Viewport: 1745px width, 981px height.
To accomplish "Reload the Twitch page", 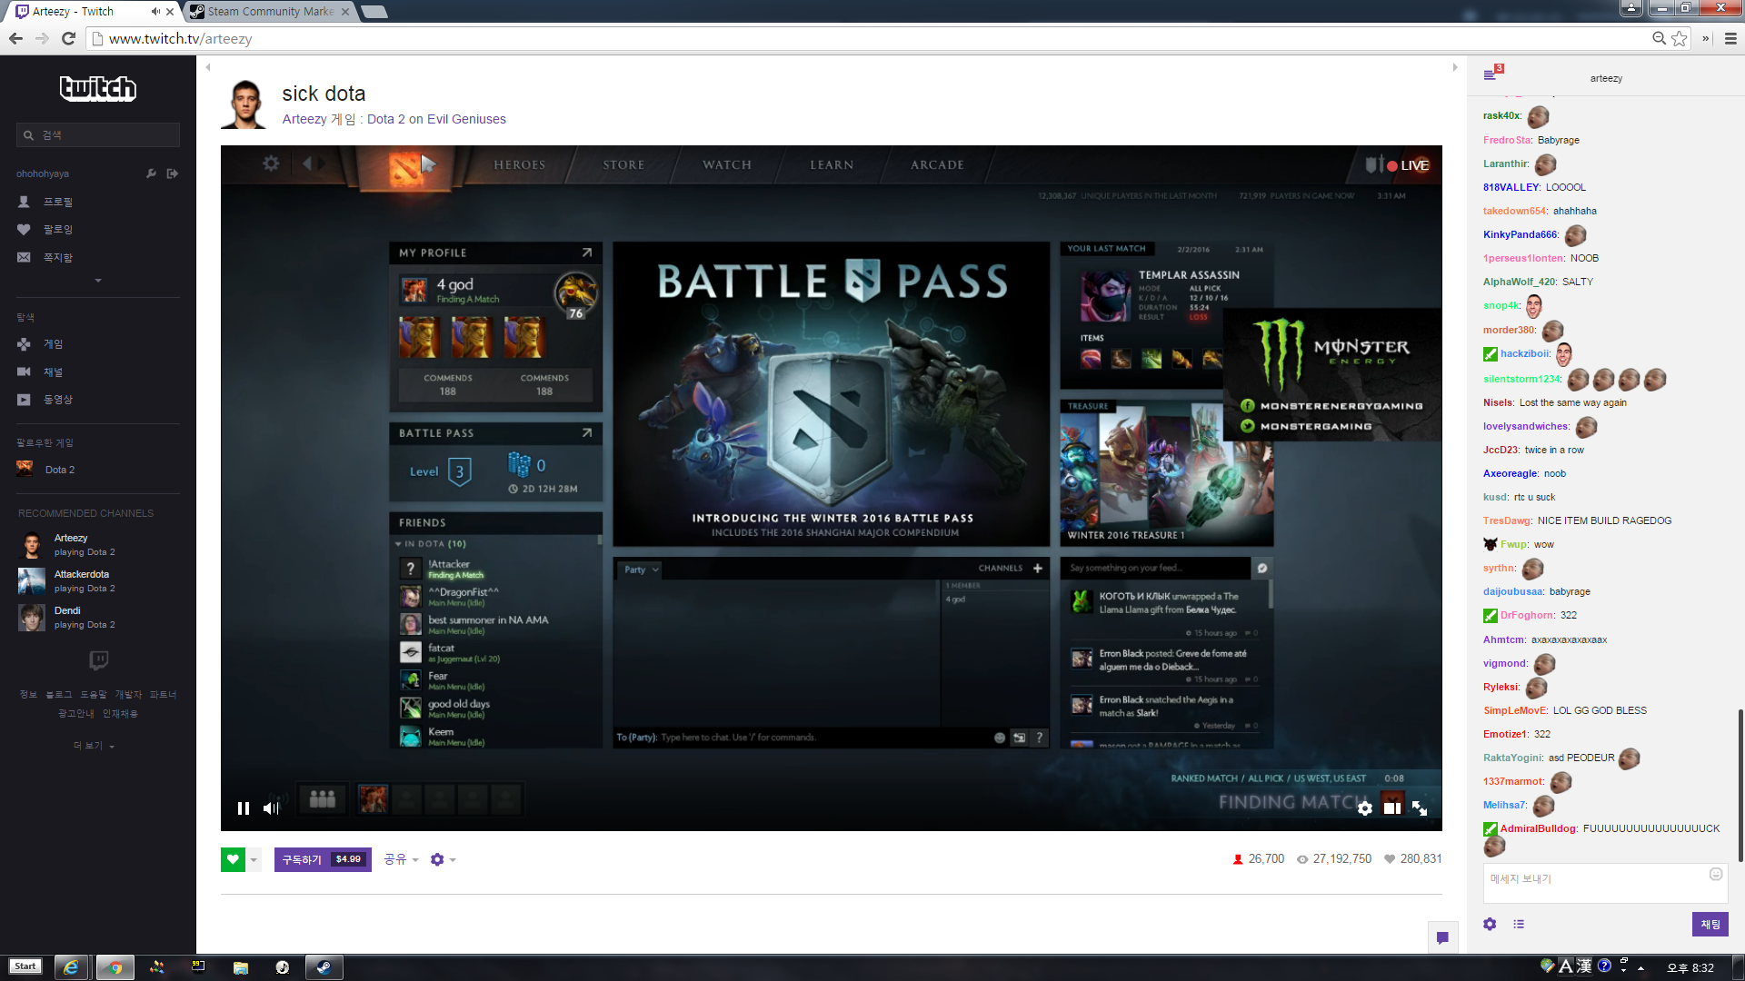I will 68,38.
